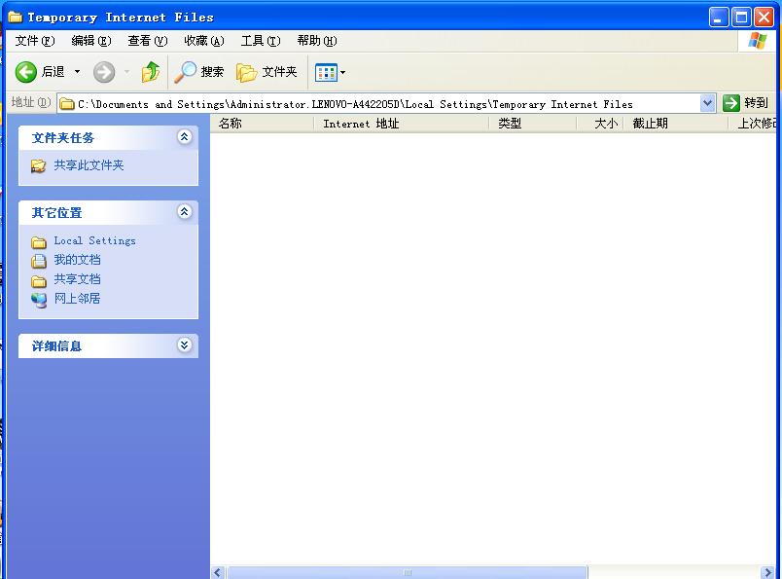
Task: Click the horizontal scrollbar left arrow
Action: tap(218, 572)
